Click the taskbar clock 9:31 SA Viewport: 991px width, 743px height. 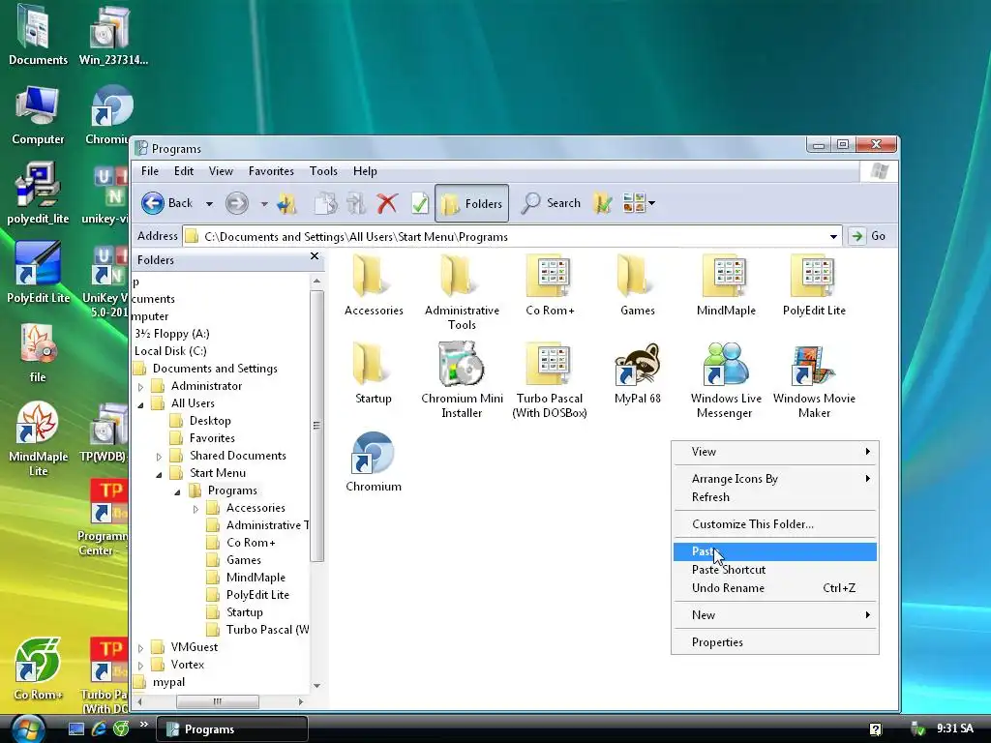coord(955,729)
